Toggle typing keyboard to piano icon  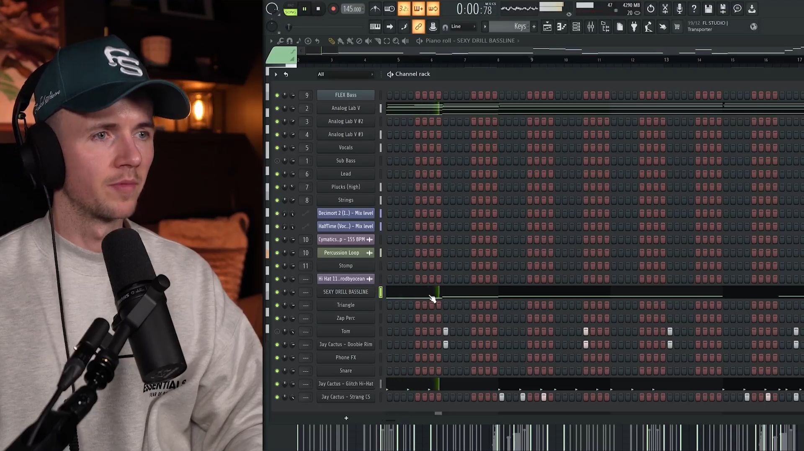pyautogui.click(x=375, y=27)
